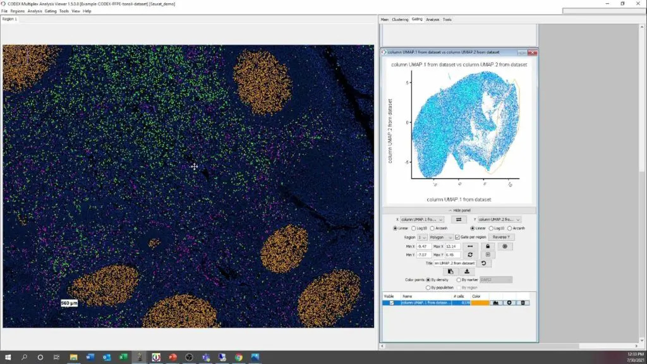
Task: Click the horizontal arrows auto-range button
Action: tap(470, 246)
